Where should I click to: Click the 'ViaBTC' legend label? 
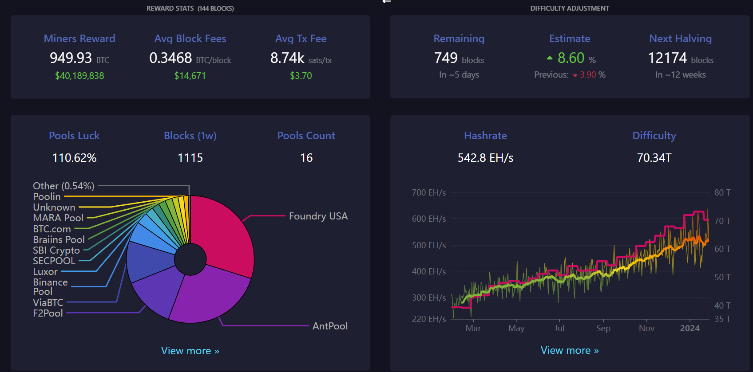[x=48, y=302]
